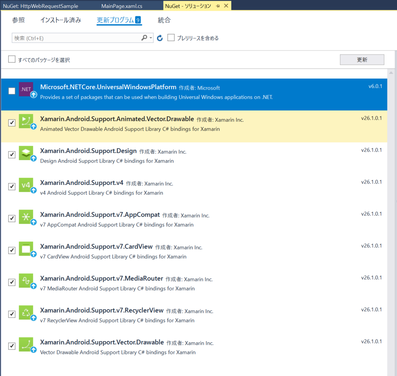Switch to the インストール済み tab
This screenshot has height=376, width=397.
(x=61, y=20)
